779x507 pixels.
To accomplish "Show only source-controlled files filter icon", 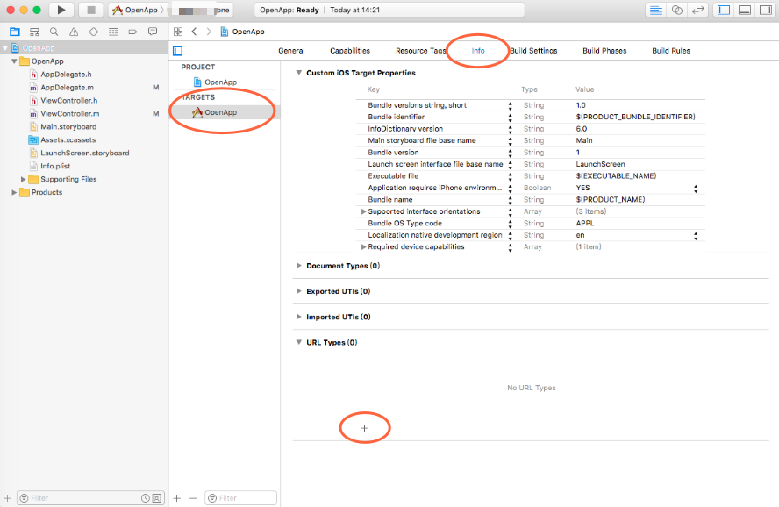I will (x=156, y=498).
